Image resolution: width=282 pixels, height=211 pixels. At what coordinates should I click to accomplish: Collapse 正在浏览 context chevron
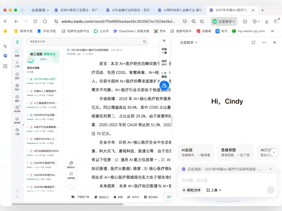(270, 169)
